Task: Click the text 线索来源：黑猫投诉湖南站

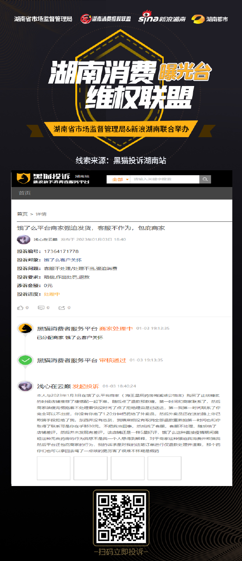Action: point(121,160)
